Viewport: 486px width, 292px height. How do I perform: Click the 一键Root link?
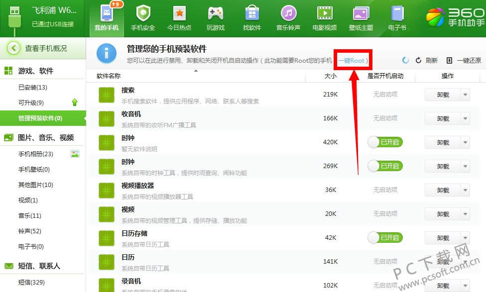click(352, 60)
